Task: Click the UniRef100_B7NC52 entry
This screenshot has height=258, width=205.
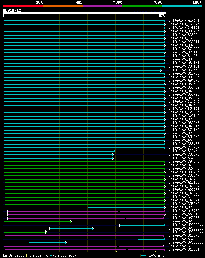Action: [184, 49]
